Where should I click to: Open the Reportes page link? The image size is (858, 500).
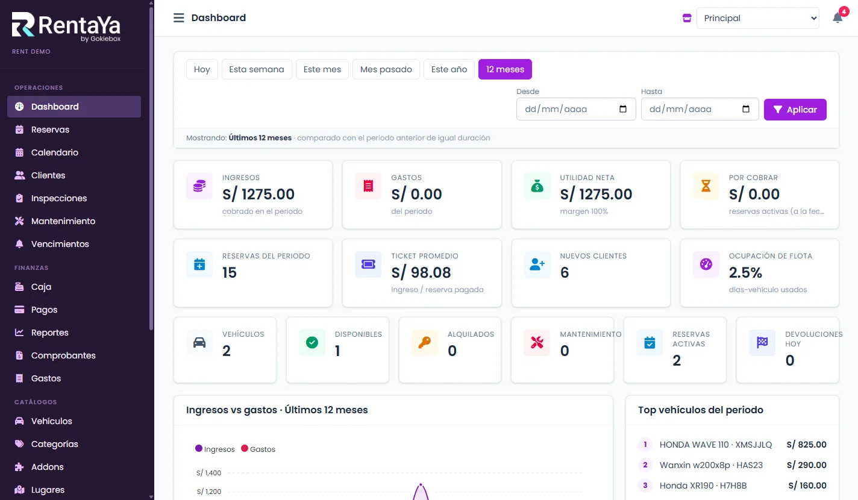click(74, 333)
